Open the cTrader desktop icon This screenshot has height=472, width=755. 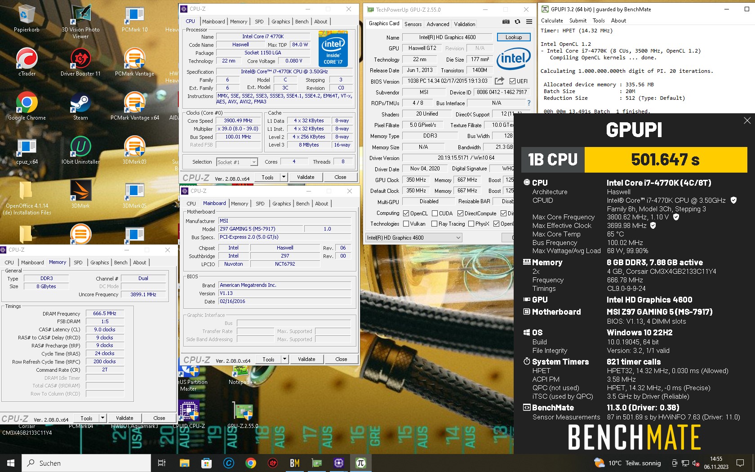[x=27, y=62]
